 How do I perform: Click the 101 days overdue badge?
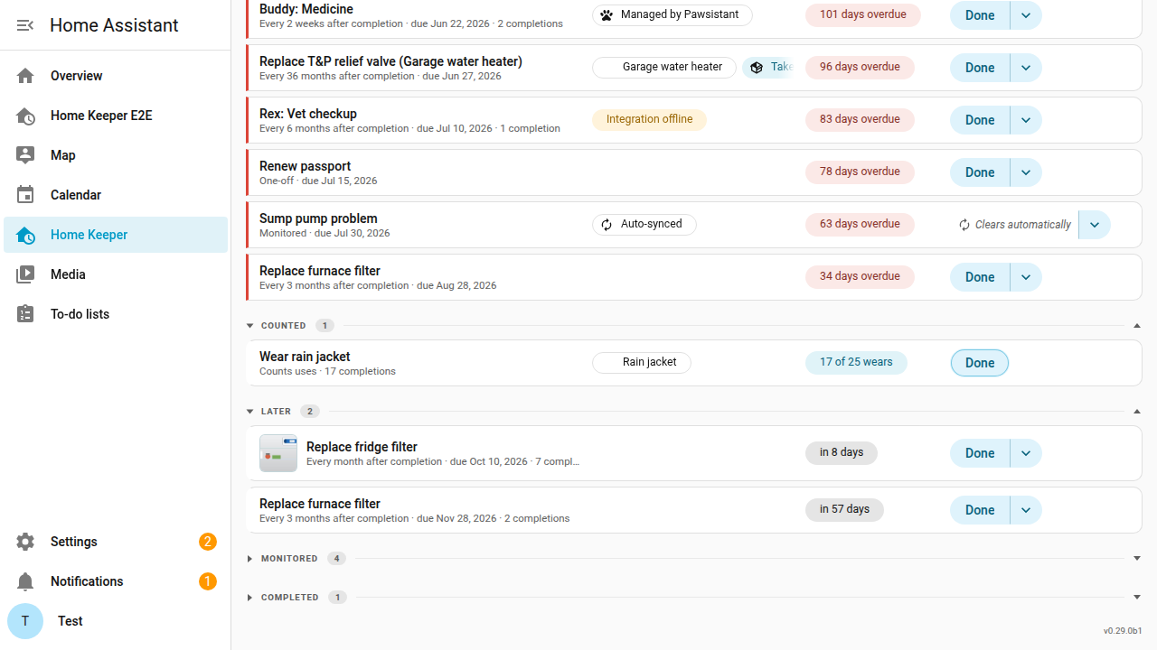pos(863,14)
